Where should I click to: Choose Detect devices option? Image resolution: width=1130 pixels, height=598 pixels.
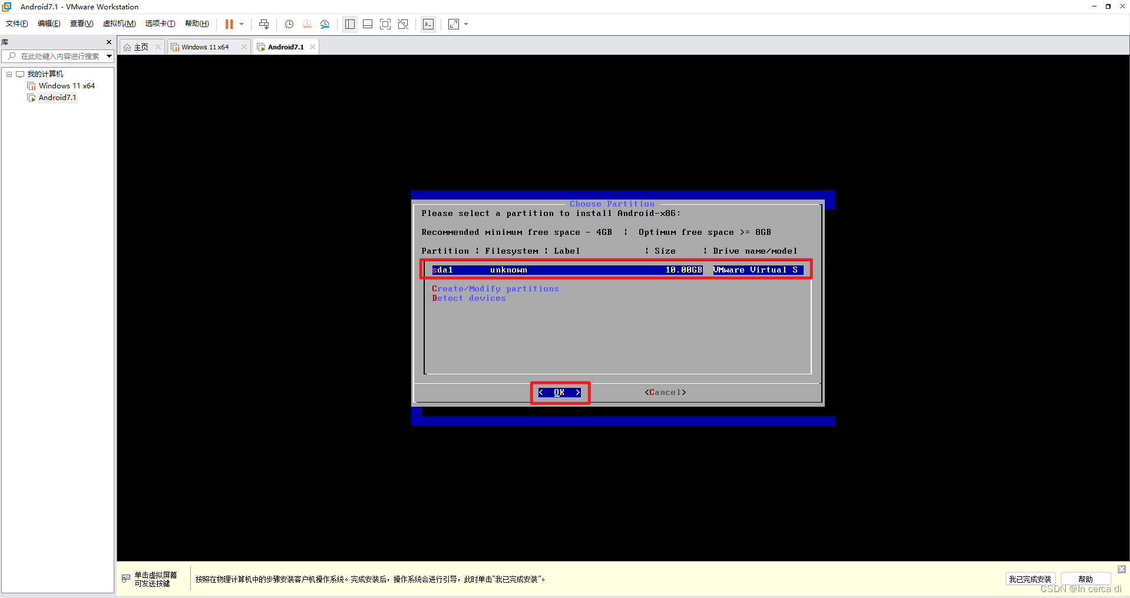tap(469, 298)
